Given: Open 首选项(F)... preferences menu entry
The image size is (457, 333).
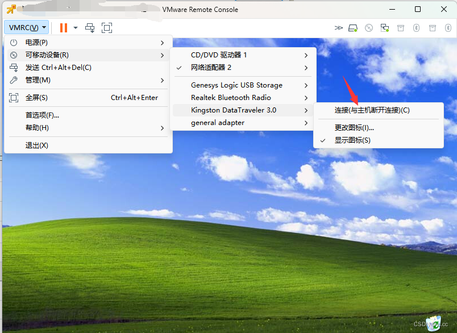Looking at the screenshot, I should click(x=89, y=115).
